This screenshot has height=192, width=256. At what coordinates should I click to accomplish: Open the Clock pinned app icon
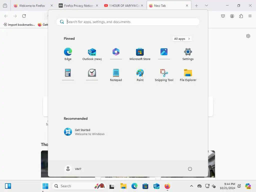pyautogui.click(x=92, y=73)
